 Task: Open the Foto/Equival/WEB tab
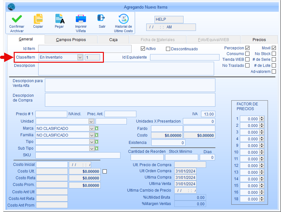[x=213, y=39]
